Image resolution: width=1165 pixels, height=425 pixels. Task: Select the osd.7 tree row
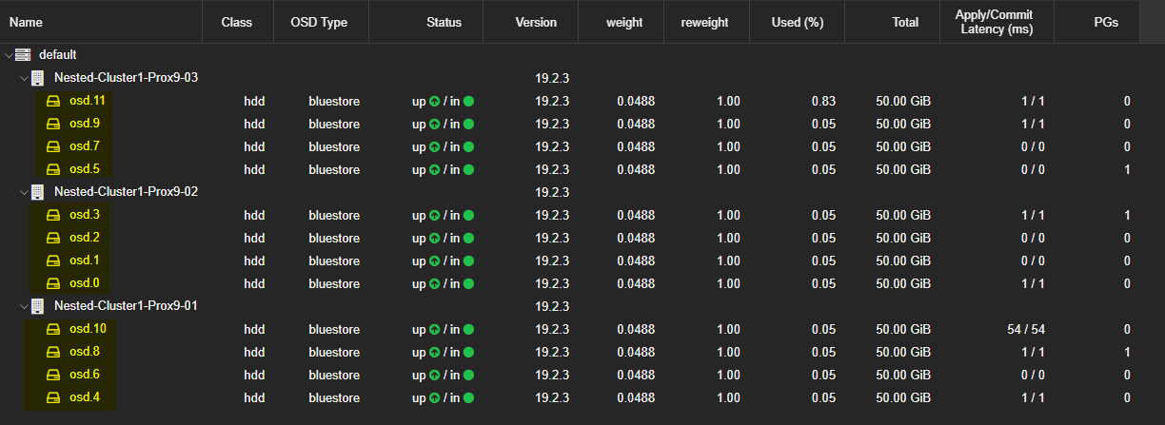point(582,145)
